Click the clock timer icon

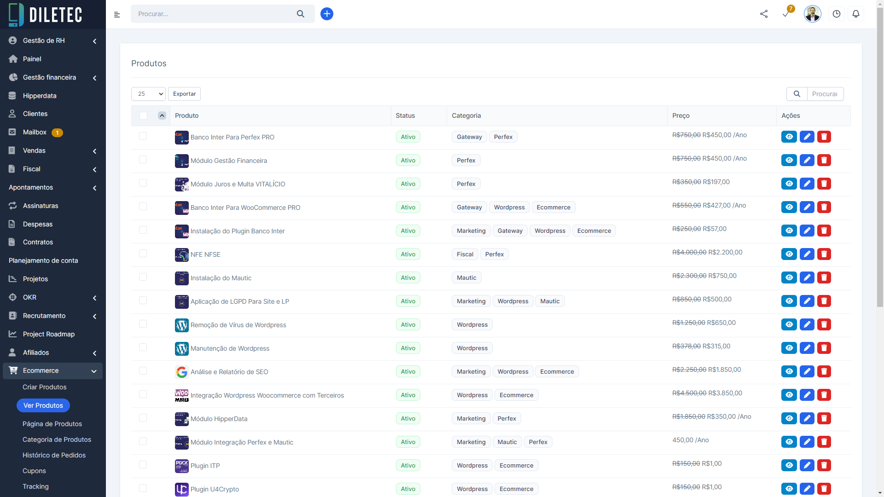[837, 14]
